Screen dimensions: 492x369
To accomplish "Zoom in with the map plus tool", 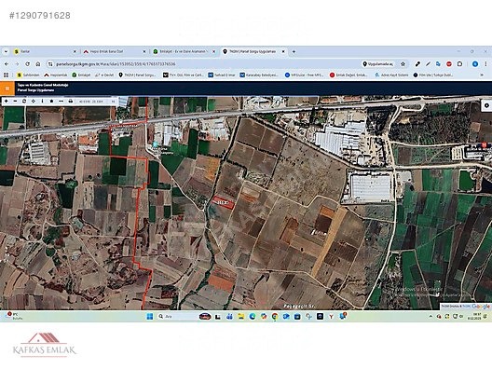I will click(6, 102).
